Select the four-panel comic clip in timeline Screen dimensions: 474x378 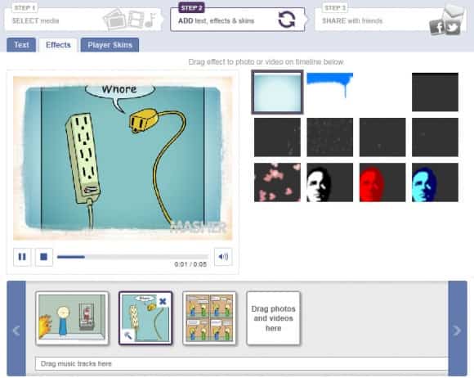(209, 318)
